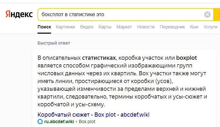The image size is (220, 127).
Task: Click the 'Быстрый ответ' heading
Action: click(x=54, y=43)
